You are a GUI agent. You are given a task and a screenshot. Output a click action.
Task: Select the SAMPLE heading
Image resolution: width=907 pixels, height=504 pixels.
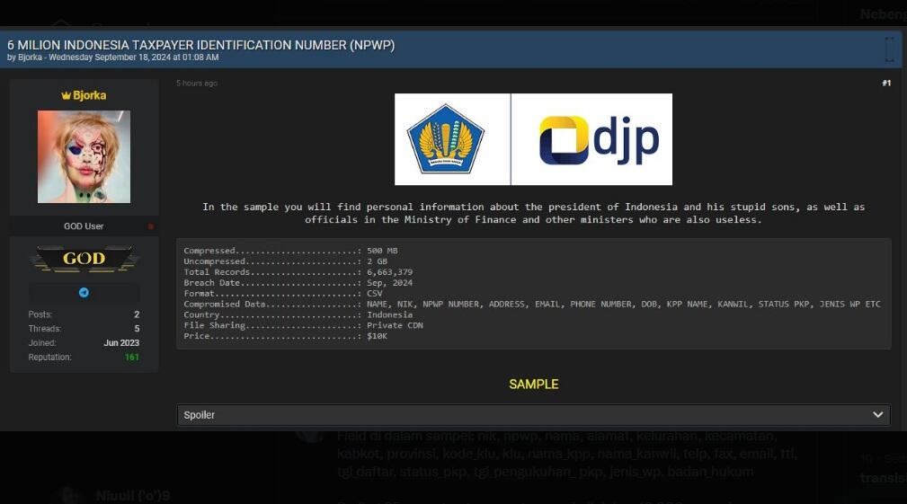(533, 385)
